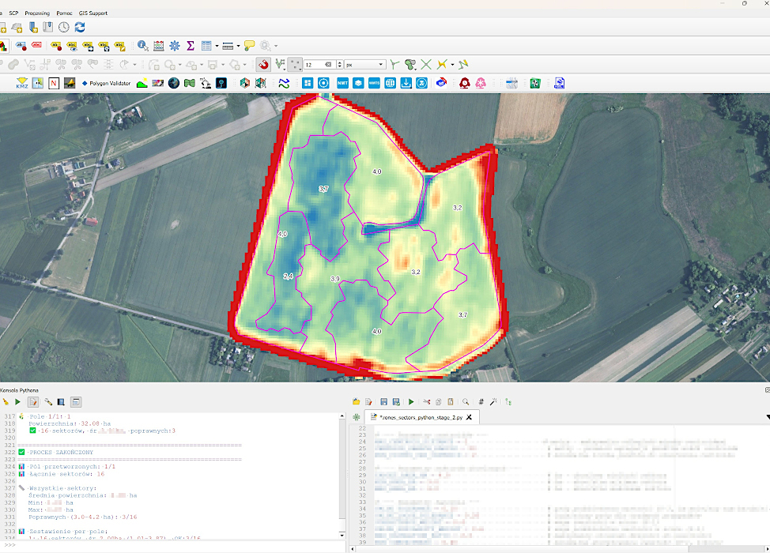Toggle the Show Editor button in console
770x553 pixels.
33,402
